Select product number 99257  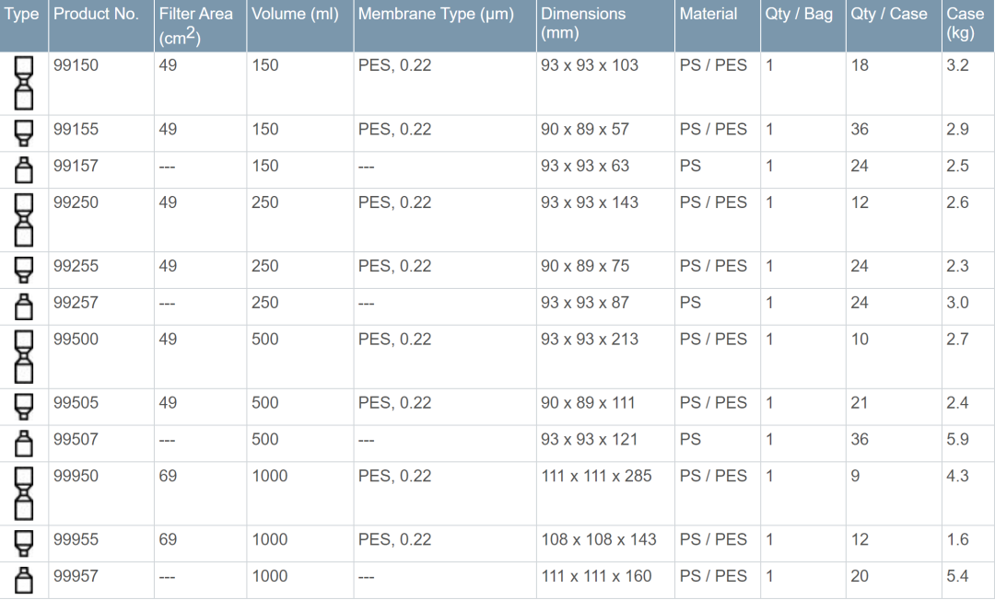click(76, 303)
